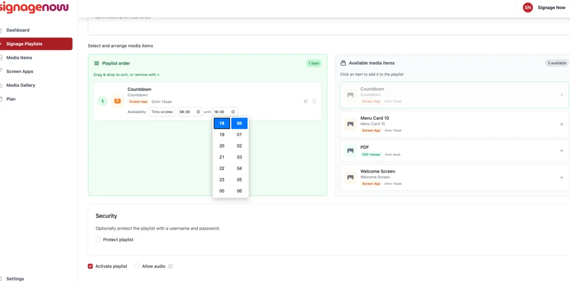Select hour 20 in the time picker
570x285 pixels.
[x=222, y=146]
